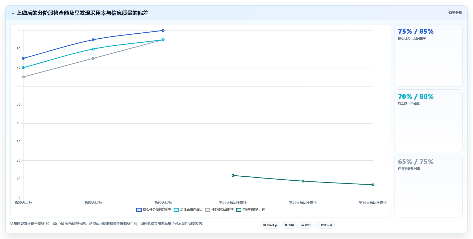Click the 趋势分析 label in the header
This screenshot has height=239, width=473.
click(455, 13)
